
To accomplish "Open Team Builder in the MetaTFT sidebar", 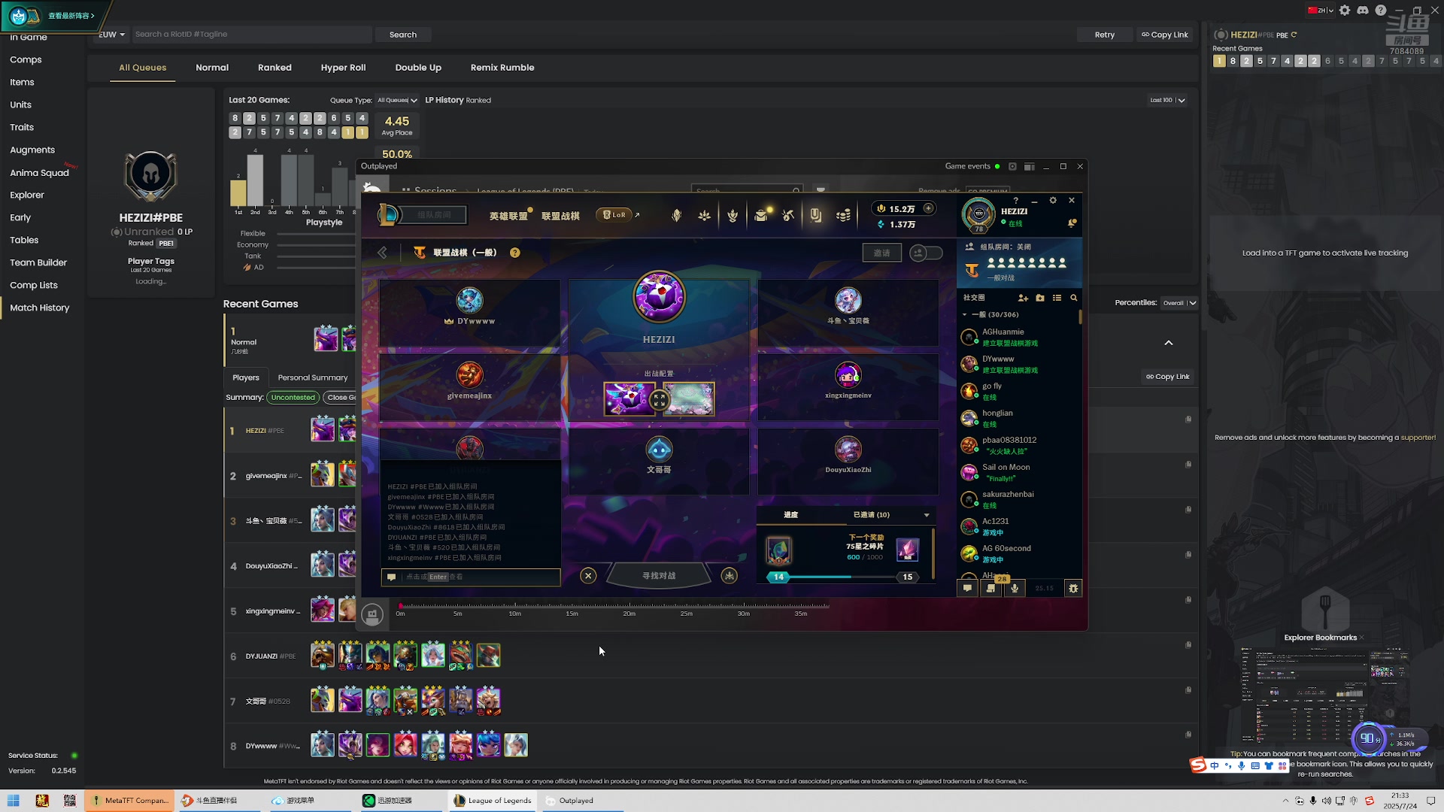I will pyautogui.click(x=38, y=262).
